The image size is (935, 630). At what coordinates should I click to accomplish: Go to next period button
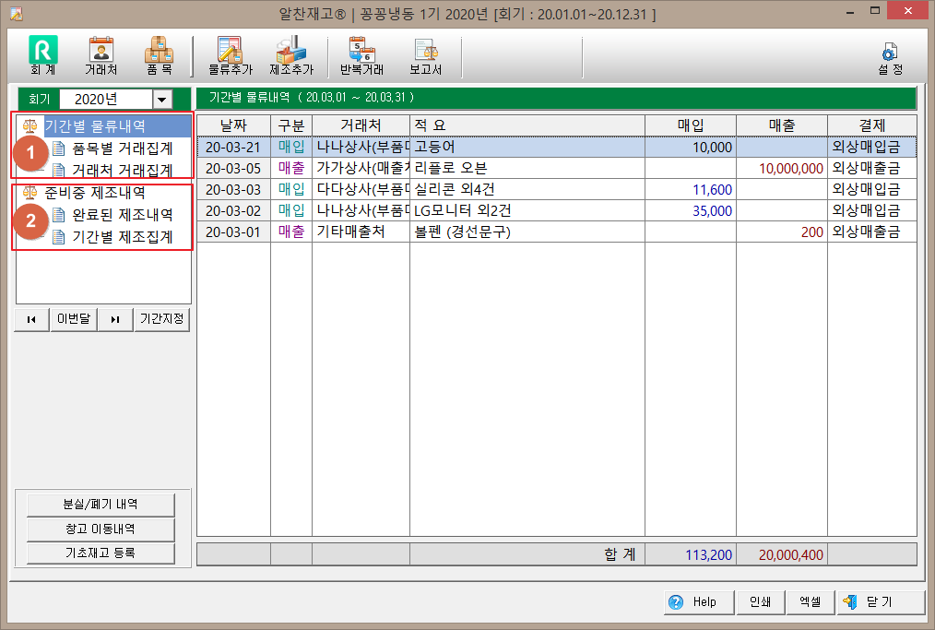click(115, 319)
